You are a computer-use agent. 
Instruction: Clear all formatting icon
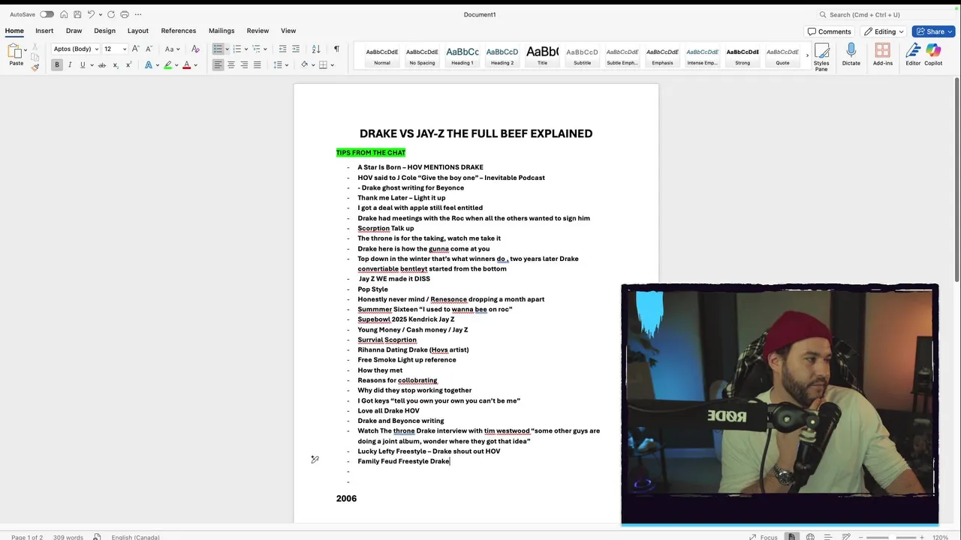(195, 49)
